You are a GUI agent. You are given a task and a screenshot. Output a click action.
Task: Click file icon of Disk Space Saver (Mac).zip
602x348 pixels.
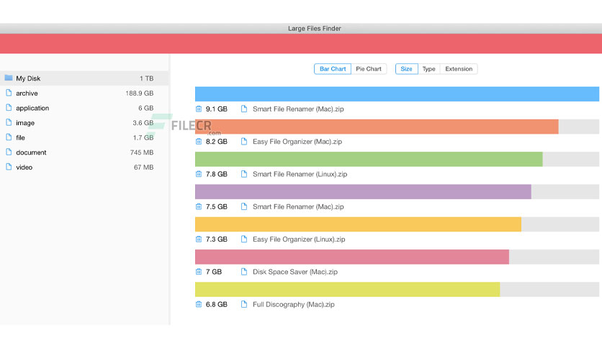(x=244, y=272)
